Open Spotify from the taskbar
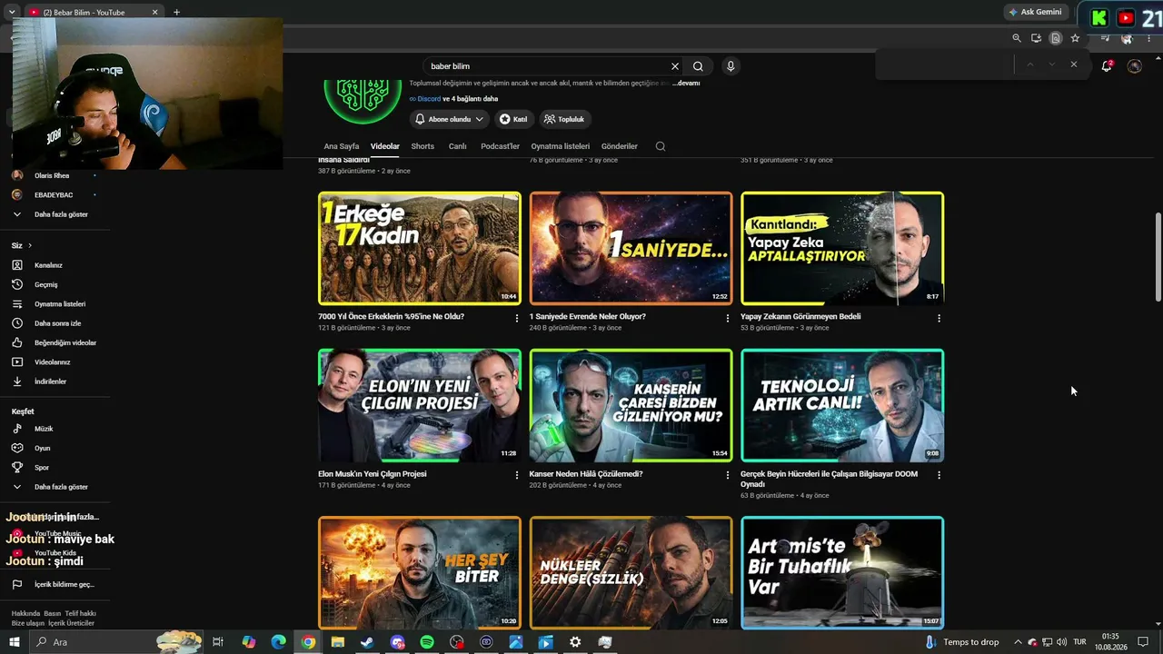This screenshot has width=1163, height=654. click(427, 642)
